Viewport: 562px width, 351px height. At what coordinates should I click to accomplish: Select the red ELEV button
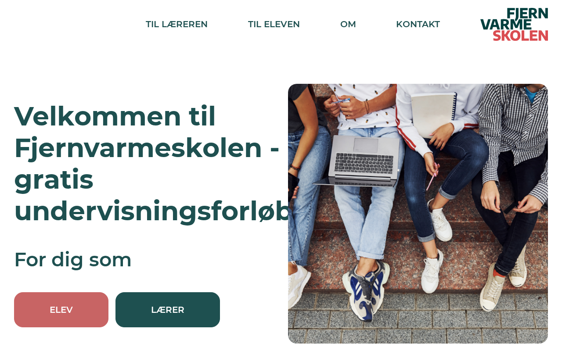click(x=61, y=310)
